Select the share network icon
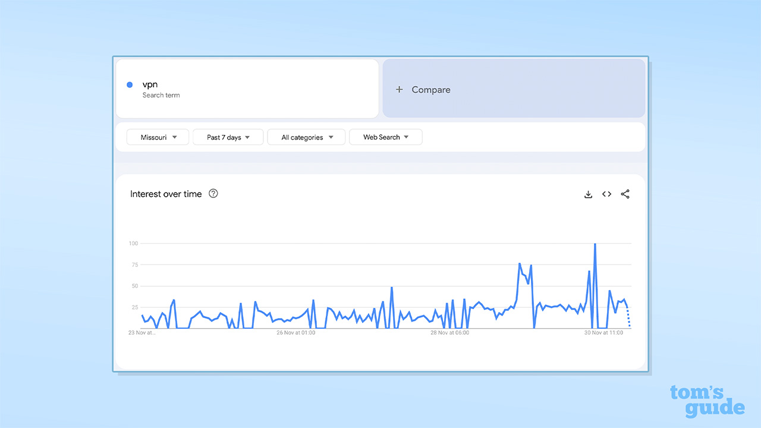The width and height of the screenshot is (761, 428). [x=625, y=194]
